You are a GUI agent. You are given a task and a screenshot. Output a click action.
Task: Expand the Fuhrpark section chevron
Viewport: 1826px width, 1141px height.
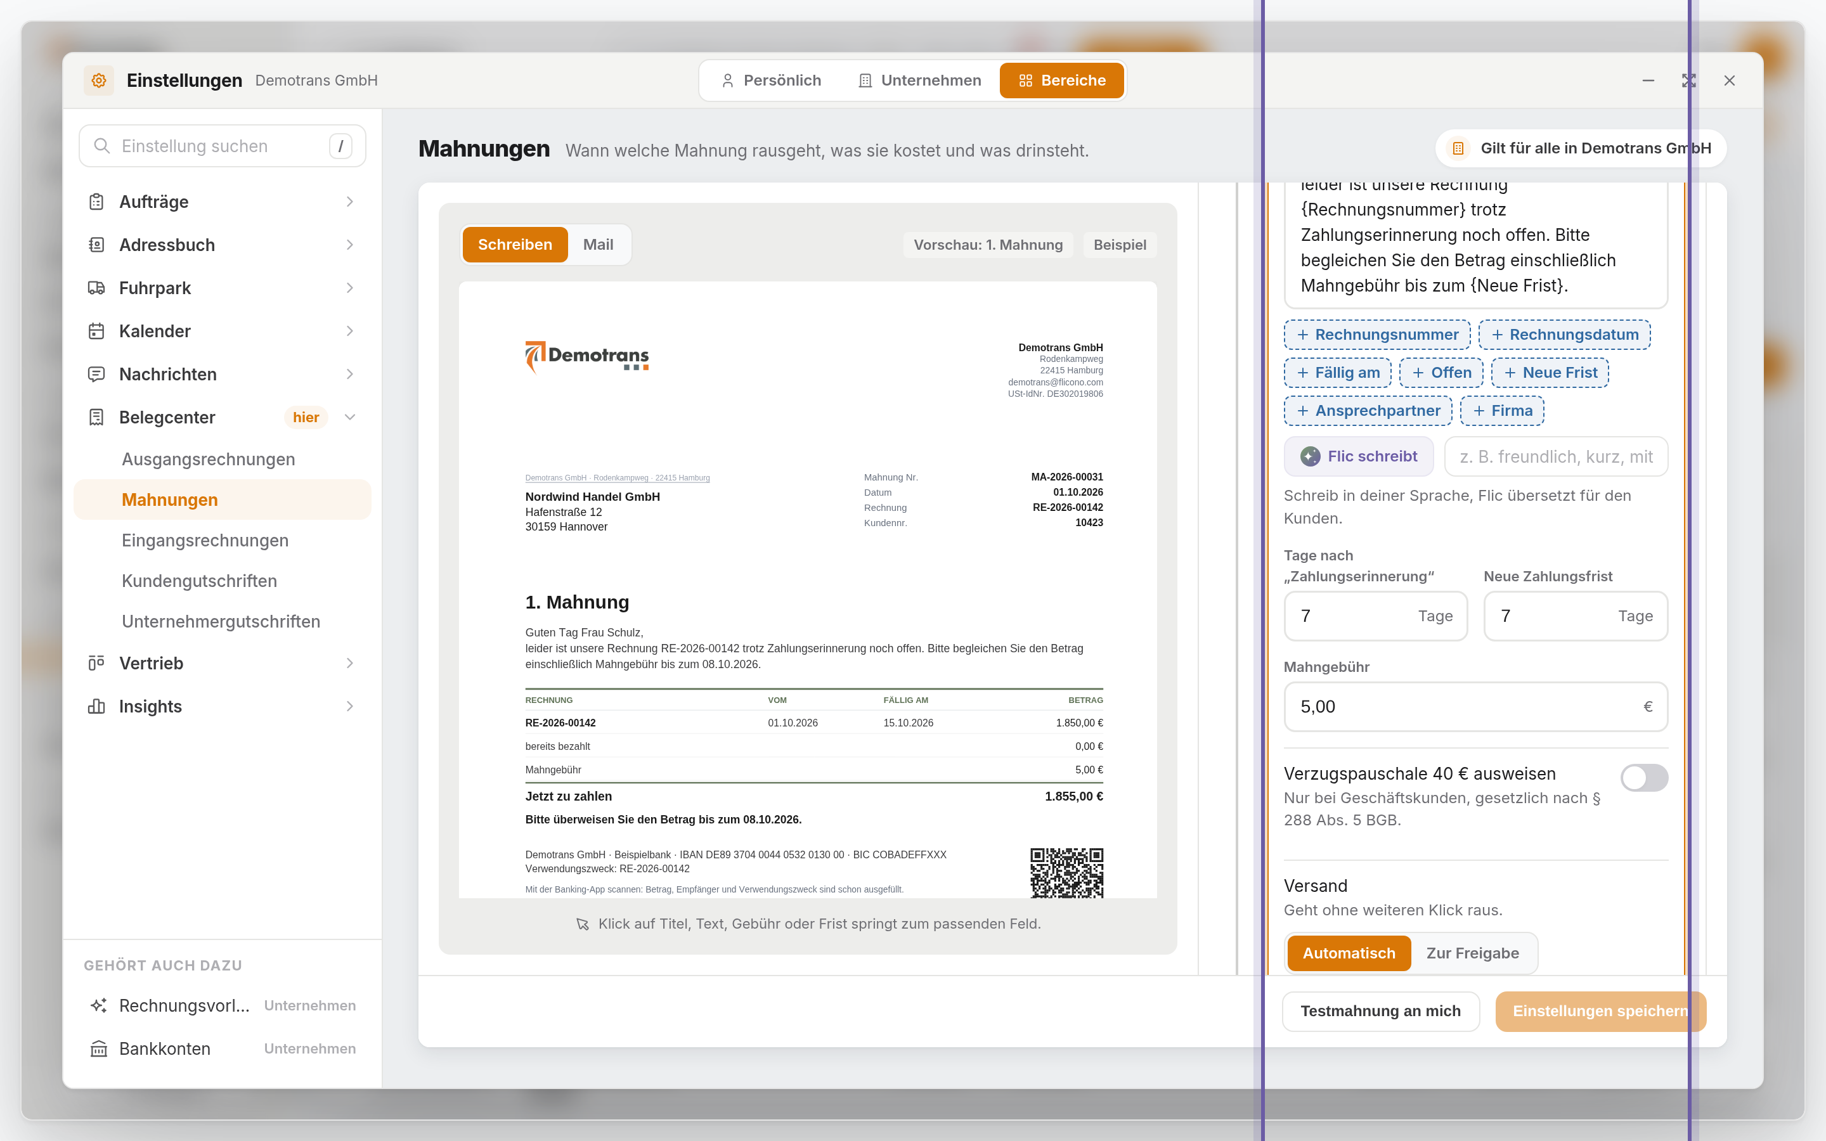(x=350, y=288)
